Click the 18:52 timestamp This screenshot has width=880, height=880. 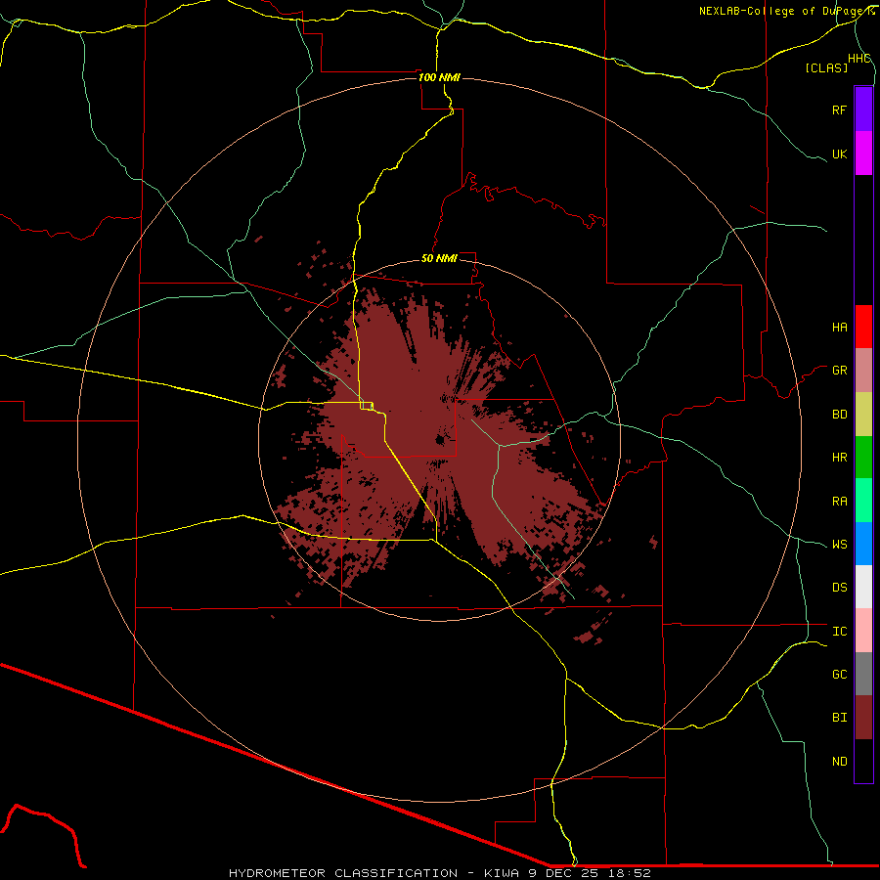[629, 873]
